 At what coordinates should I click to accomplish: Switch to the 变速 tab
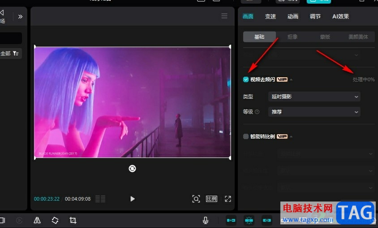point(270,17)
